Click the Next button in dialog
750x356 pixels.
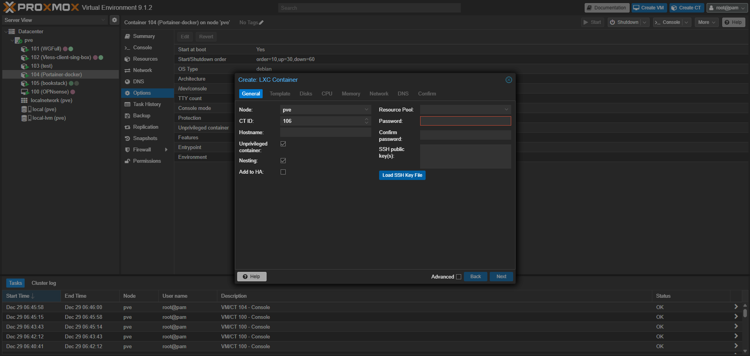pyautogui.click(x=501, y=277)
